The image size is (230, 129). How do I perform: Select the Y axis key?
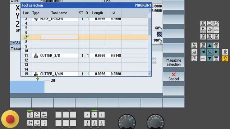[95, 115]
